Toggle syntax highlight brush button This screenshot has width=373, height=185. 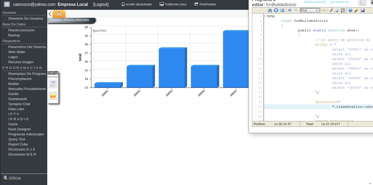[330, 10]
